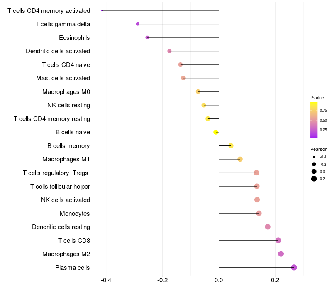Click the T cells follicular helper label
Screen dimensions: 332x291
tap(60, 186)
